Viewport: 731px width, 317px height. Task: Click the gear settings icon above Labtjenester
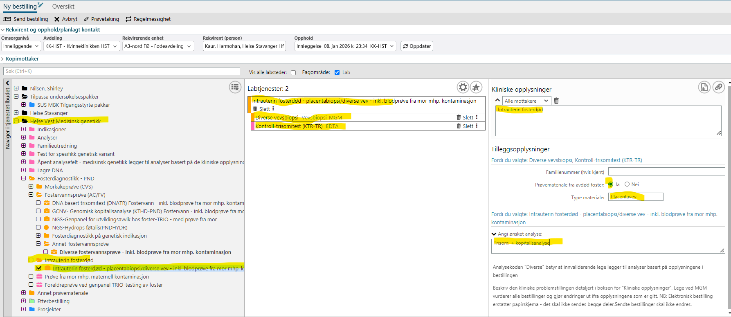pos(463,87)
